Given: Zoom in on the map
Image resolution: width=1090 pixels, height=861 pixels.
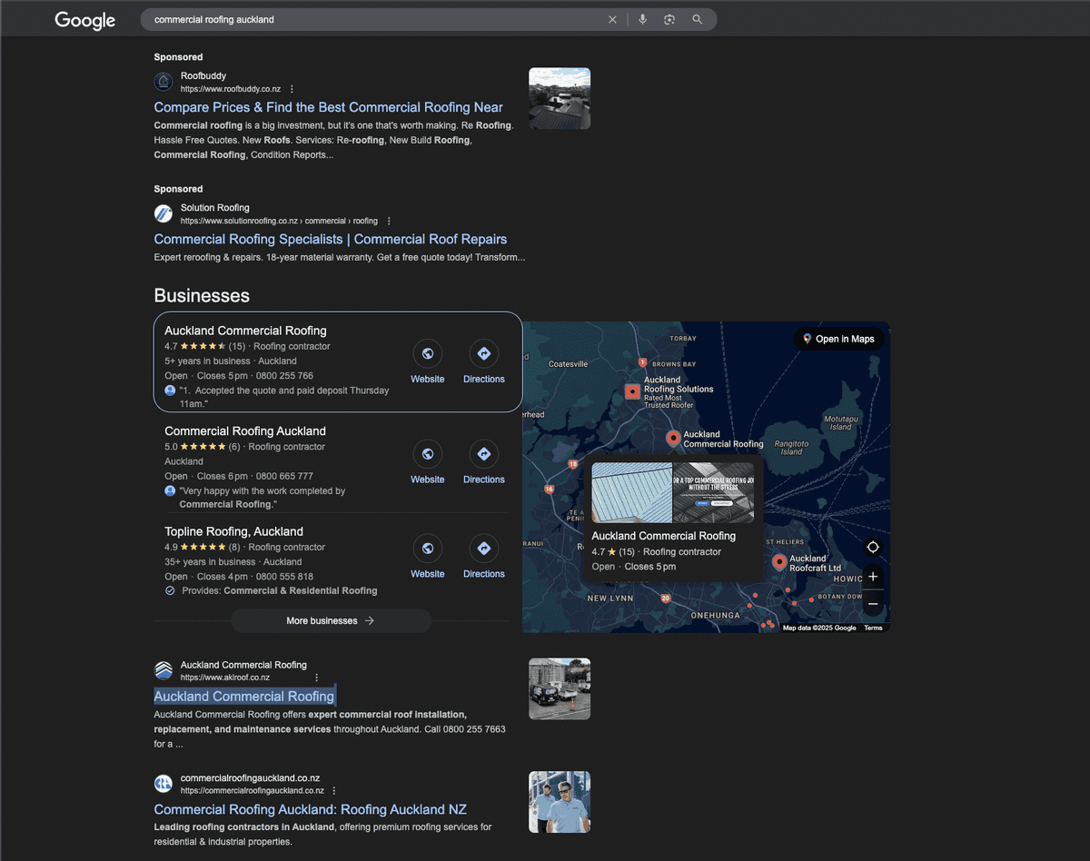Looking at the screenshot, I should tap(872, 577).
